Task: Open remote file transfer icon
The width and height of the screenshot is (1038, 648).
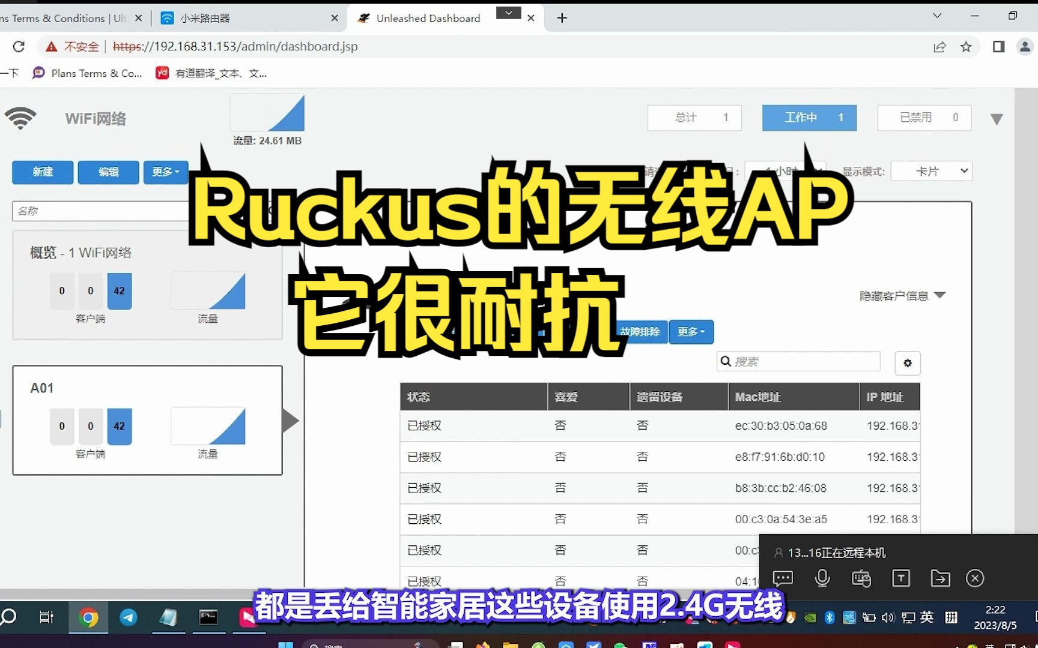Action: click(x=940, y=578)
